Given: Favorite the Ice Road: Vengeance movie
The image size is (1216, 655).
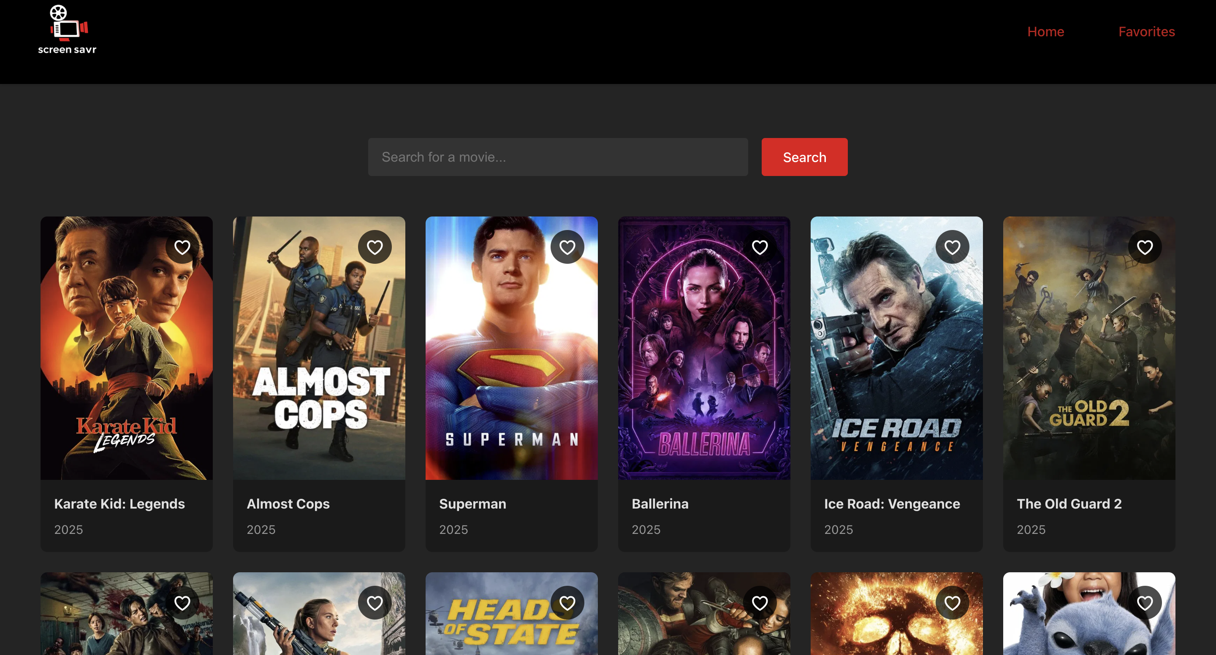Looking at the screenshot, I should click(x=953, y=246).
